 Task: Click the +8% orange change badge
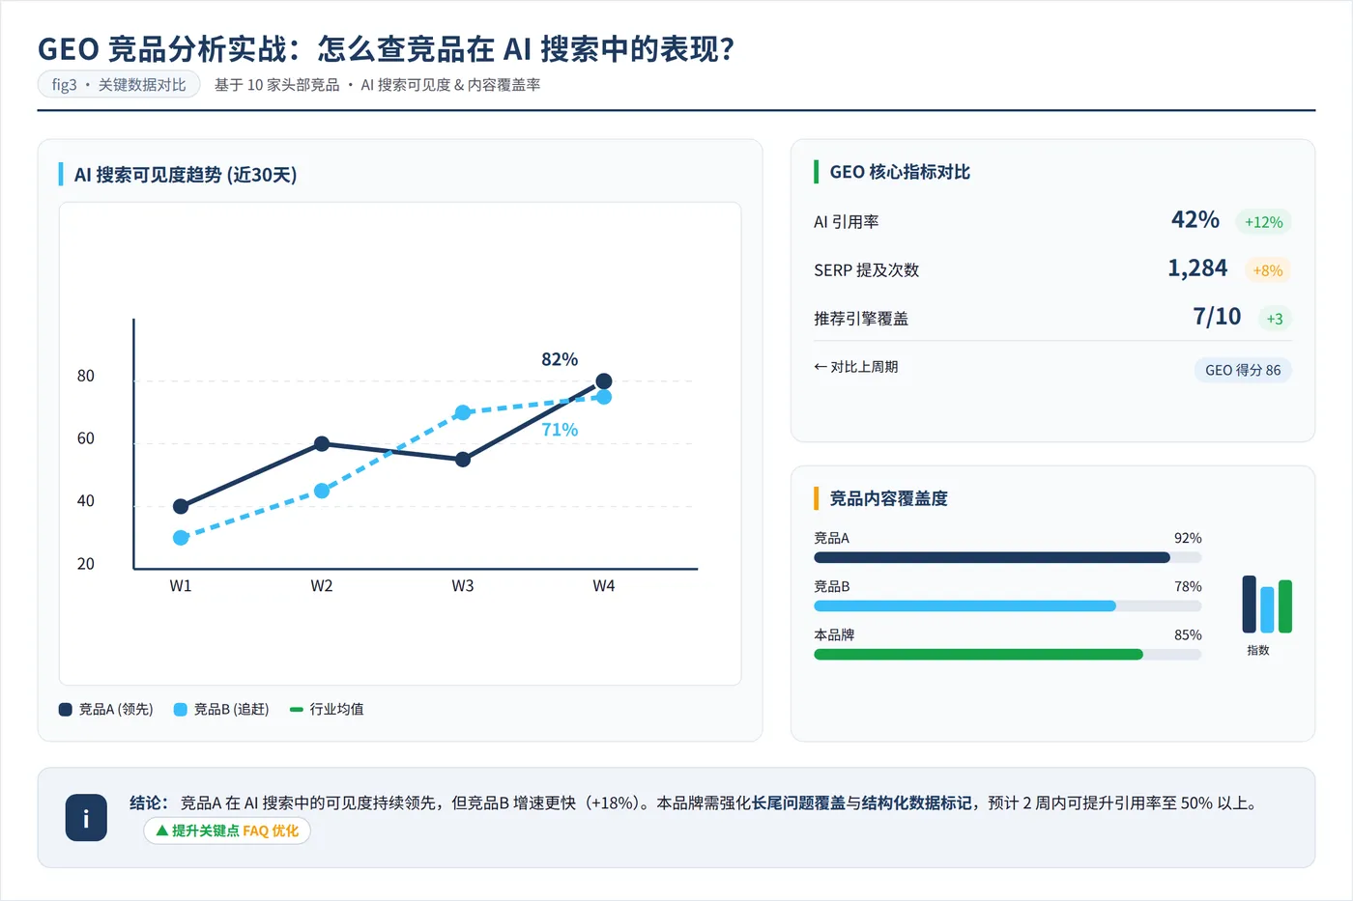point(1268,270)
